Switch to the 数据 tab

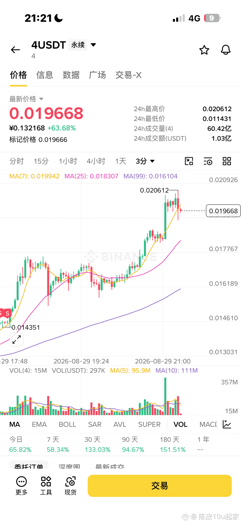pyautogui.click(x=71, y=75)
